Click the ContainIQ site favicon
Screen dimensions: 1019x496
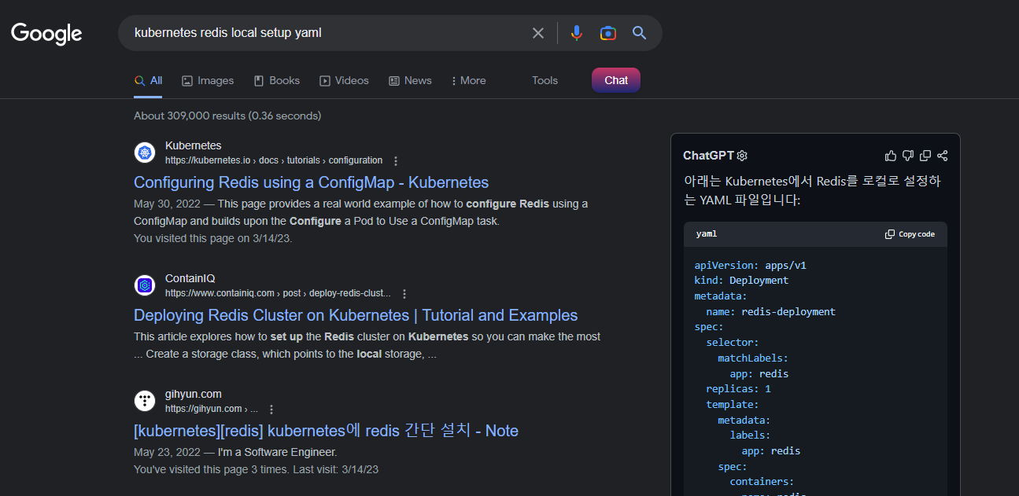[x=145, y=285]
